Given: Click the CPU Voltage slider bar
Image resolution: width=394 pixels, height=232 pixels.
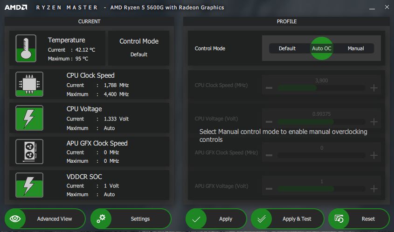Looking at the screenshot, I should point(321,122).
